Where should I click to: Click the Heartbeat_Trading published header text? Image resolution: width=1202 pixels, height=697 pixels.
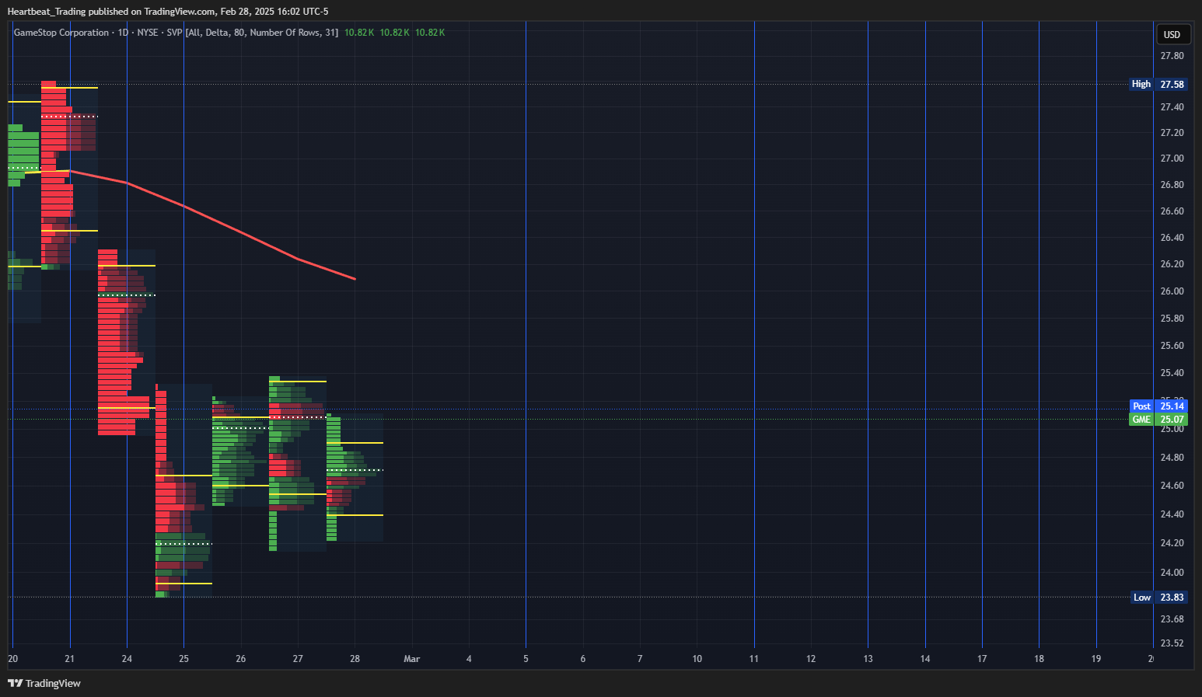point(168,11)
